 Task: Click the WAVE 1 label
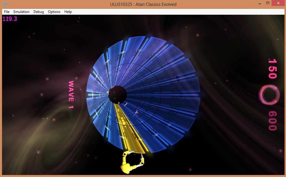71,95
